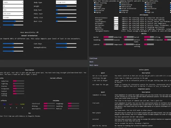Click the Willpower points field
Image resolution: width=171 pixels, height=128 pixels.
click(116, 23)
